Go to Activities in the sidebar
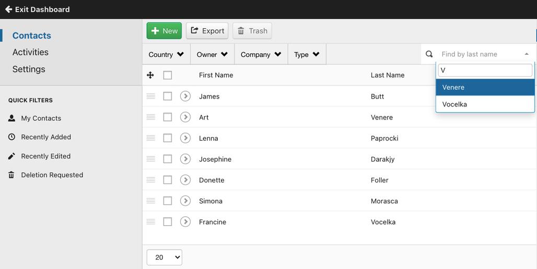The width and height of the screenshot is (537, 269). pyautogui.click(x=30, y=52)
